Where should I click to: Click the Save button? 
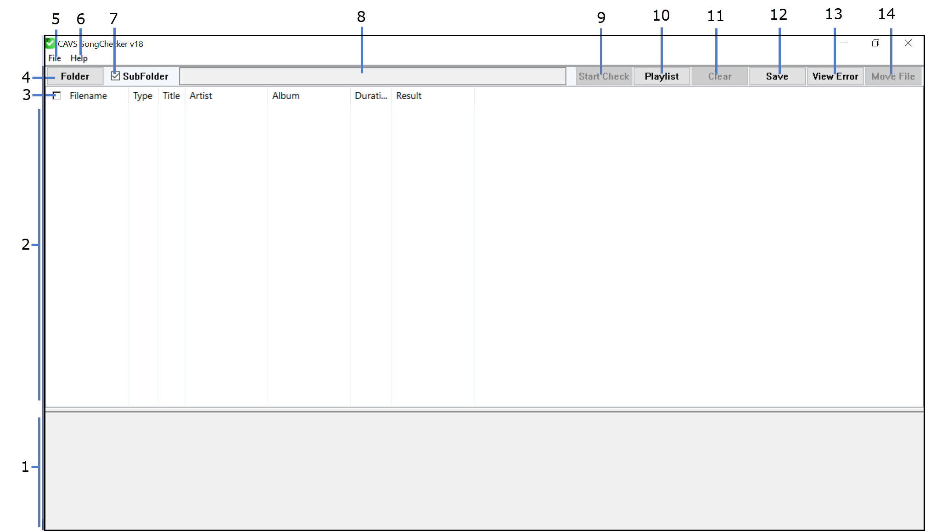[777, 76]
